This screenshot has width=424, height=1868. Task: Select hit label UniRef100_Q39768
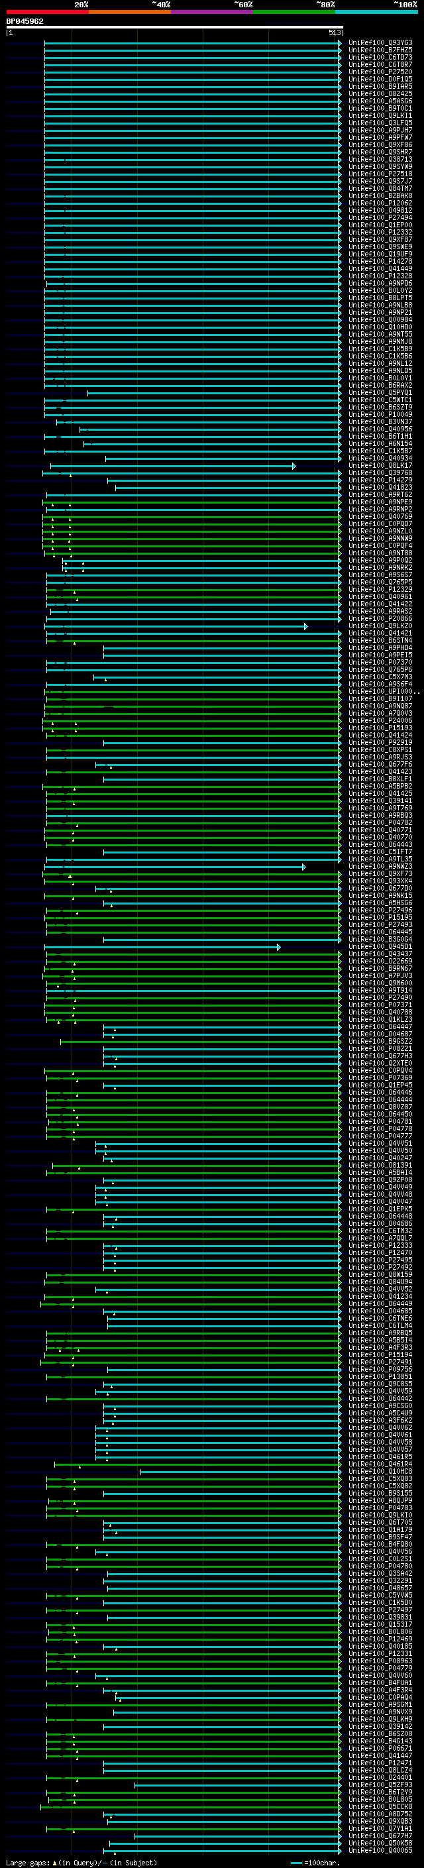pyautogui.click(x=380, y=473)
